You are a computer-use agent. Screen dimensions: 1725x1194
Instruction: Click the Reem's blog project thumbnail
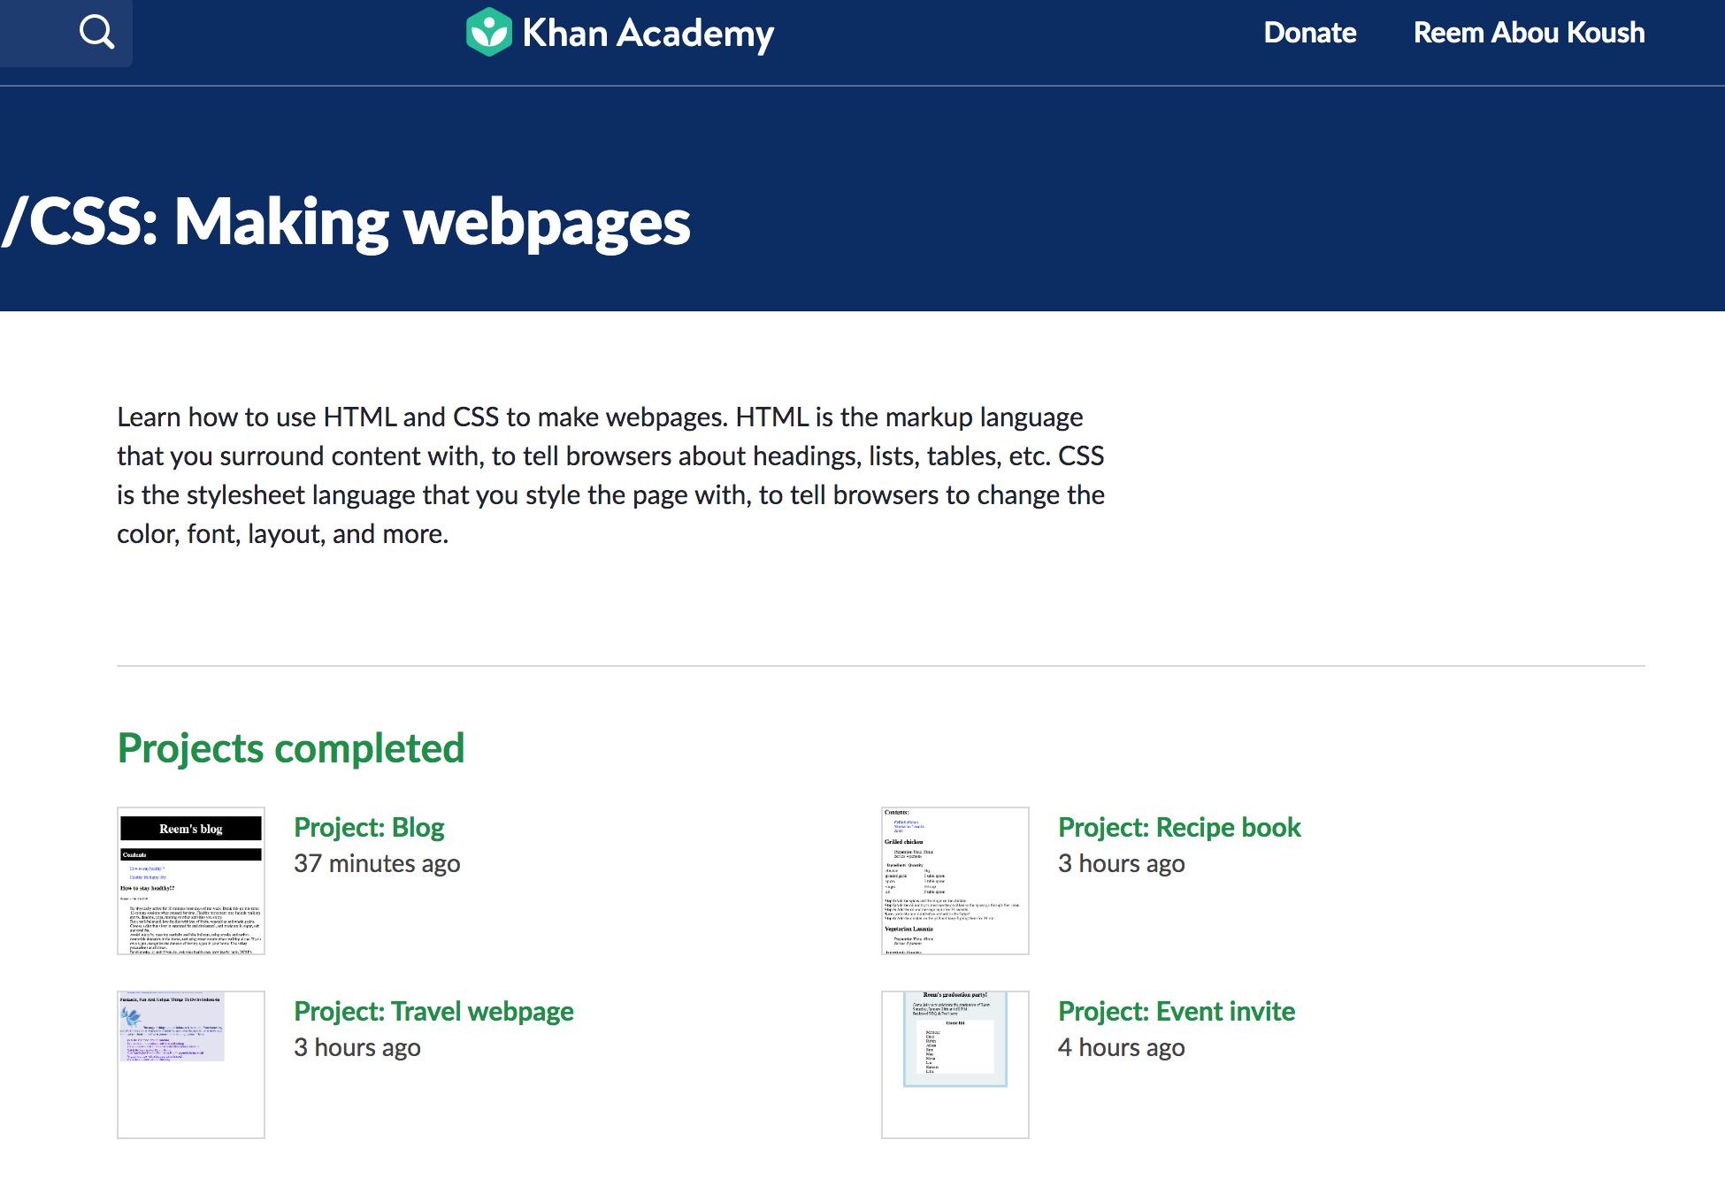coord(191,881)
